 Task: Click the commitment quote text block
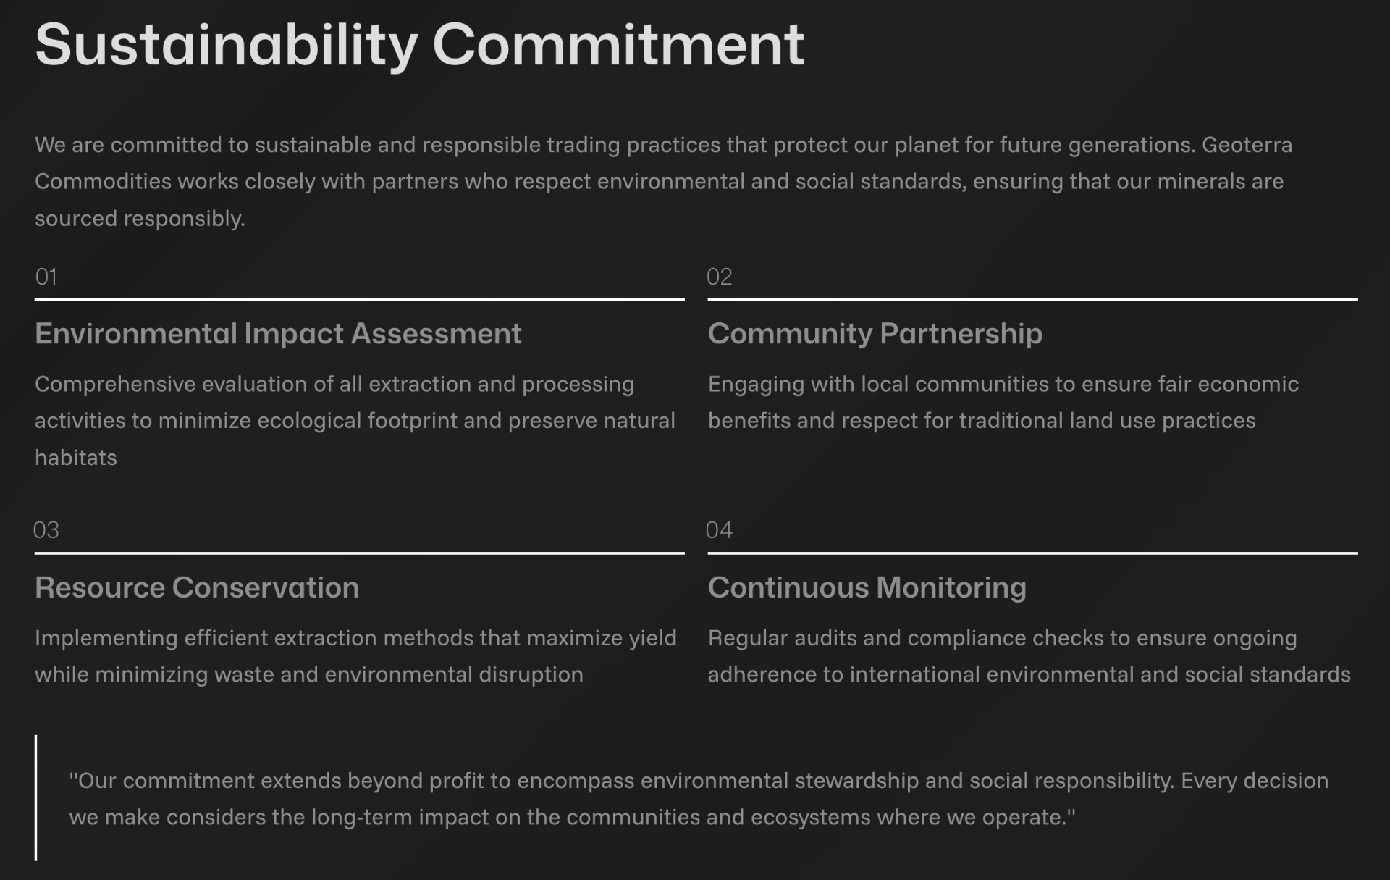699,799
